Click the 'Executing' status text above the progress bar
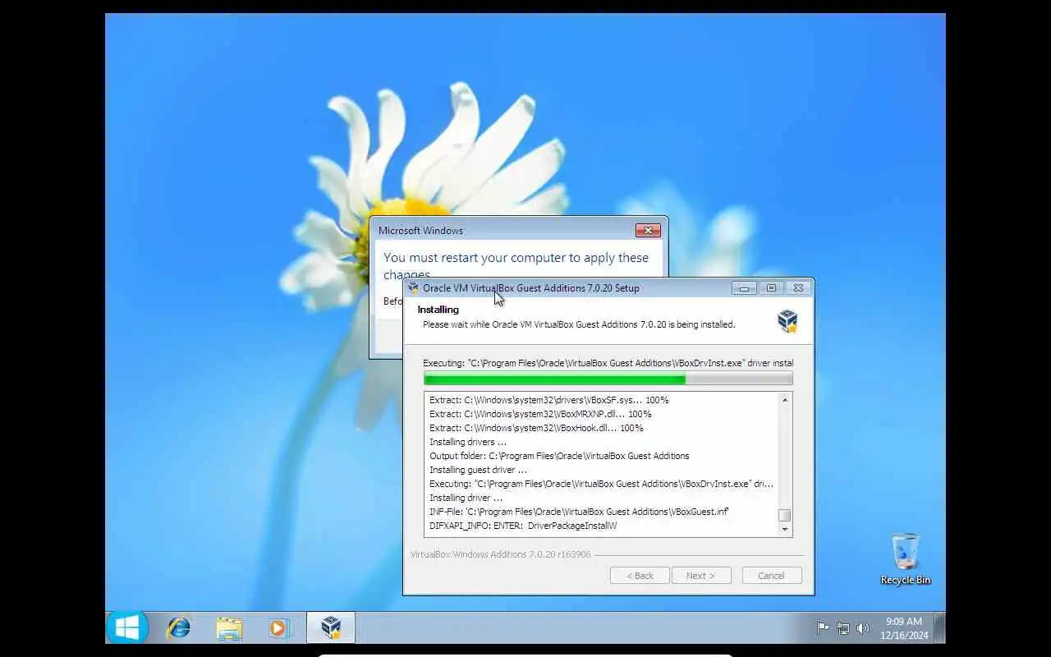 click(x=608, y=363)
